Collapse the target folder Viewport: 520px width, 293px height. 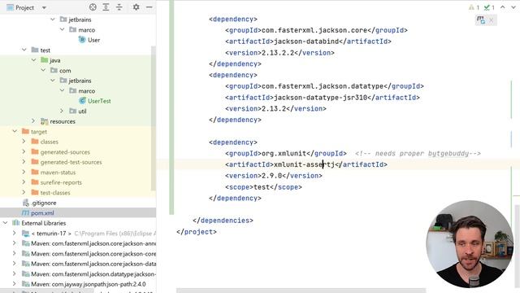tap(15, 132)
